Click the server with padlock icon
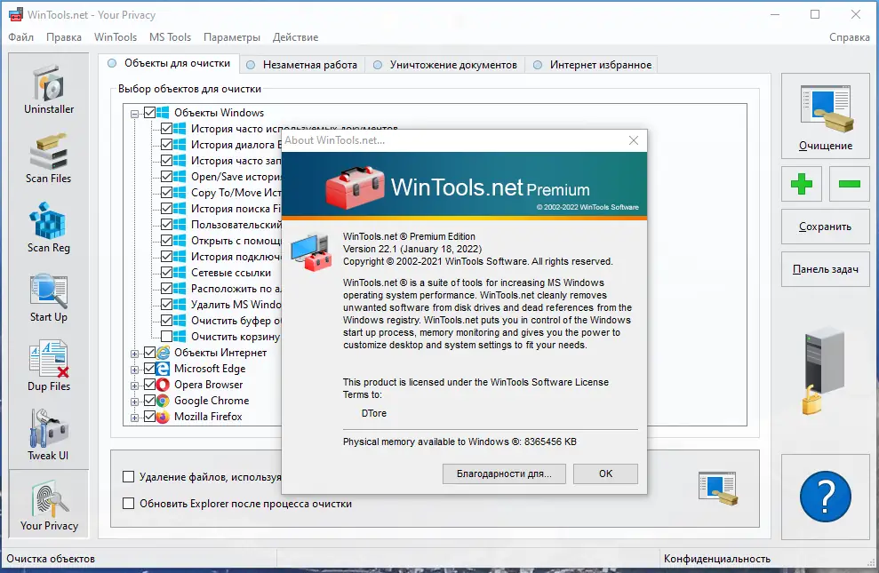This screenshot has height=573, width=879. (x=824, y=372)
